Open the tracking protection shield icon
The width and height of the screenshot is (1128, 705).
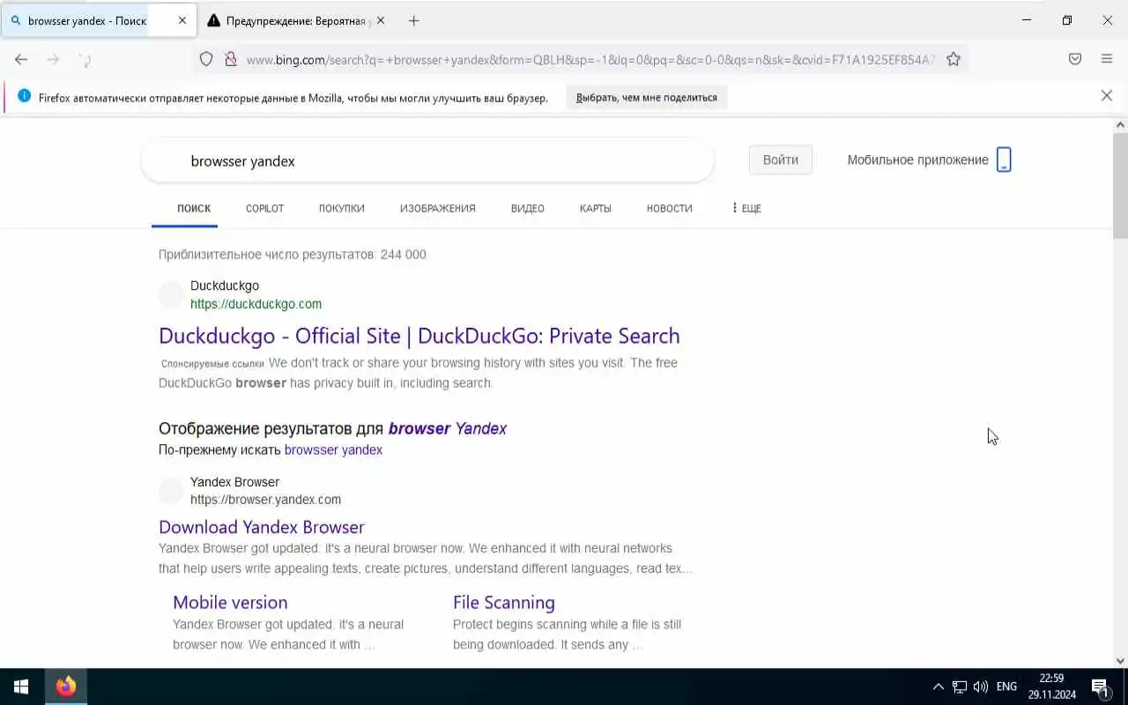click(x=206, y=59)
